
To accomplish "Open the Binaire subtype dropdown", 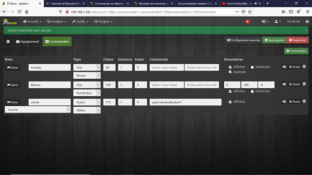I will [87, 76].
